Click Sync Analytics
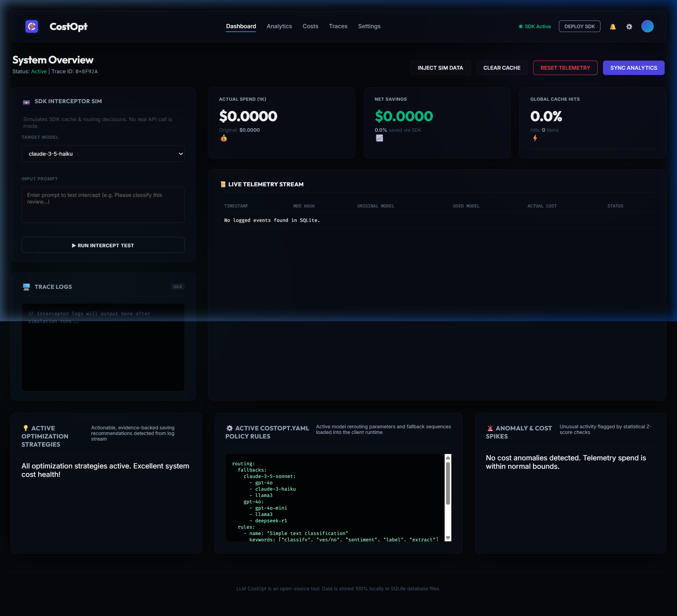 point(634,68)
